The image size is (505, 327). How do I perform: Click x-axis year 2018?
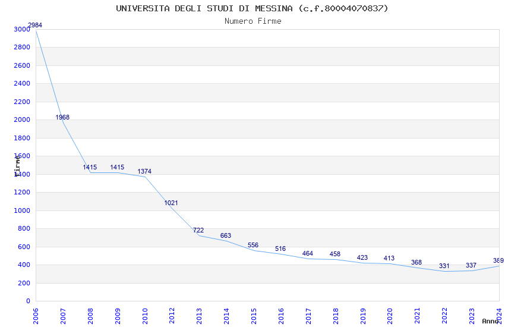click(x=336, y=316)
